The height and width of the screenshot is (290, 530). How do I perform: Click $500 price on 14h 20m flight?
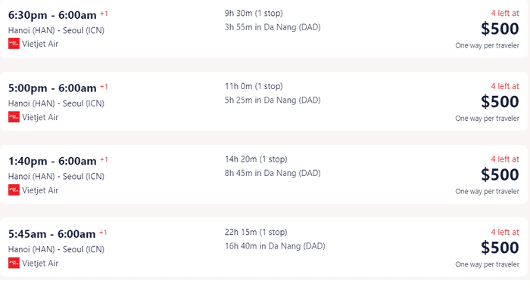pos(500,174)
